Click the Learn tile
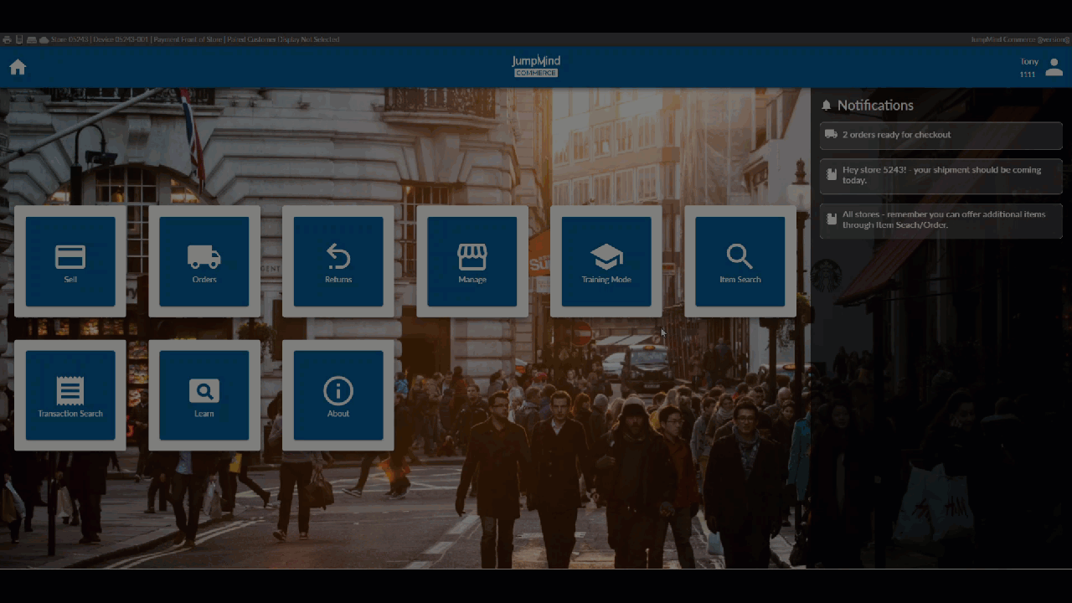This screenshot has height=603, width=1072. [x=204, y=395]
